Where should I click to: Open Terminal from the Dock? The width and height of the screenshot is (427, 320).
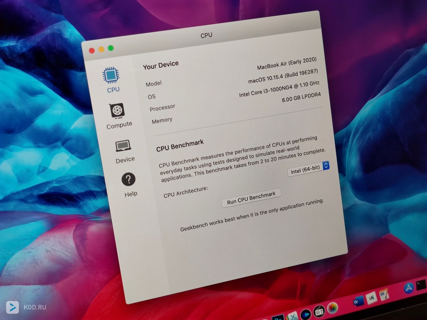pyautogui.click(x=421, y=285)
